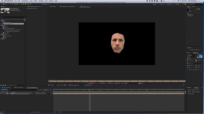Open the Window menu
This screenshot has height=114, width=204.
pyautogui.click(x=51, y=1)
